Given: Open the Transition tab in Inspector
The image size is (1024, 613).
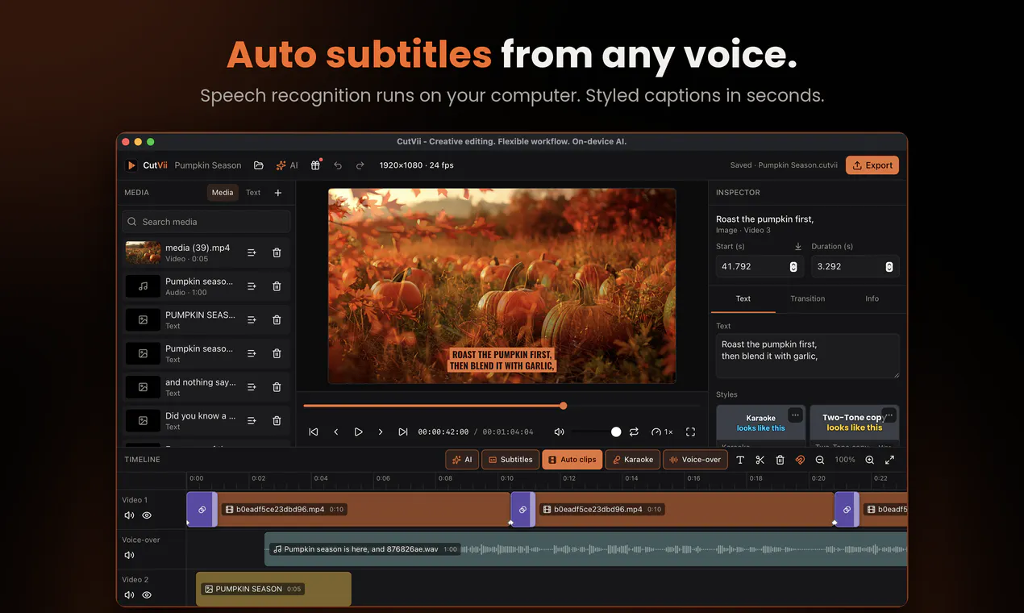Looking at the screenshot, I should [808, 298].
